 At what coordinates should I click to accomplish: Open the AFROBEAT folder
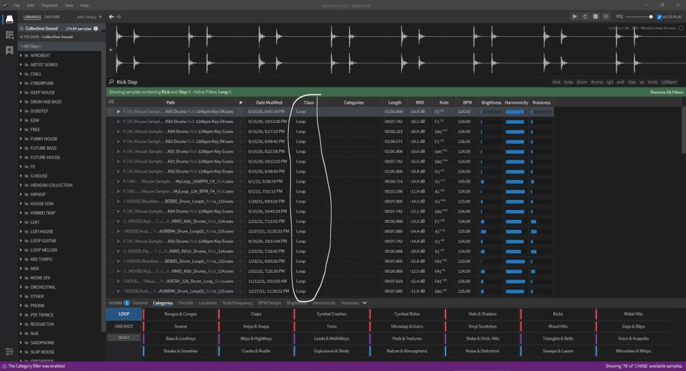coord(40,55)
